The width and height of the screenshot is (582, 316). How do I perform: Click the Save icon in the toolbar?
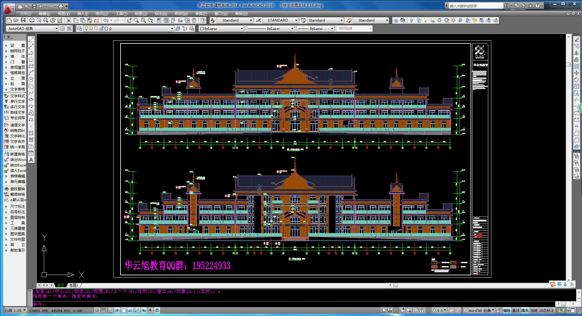point(23,20)
